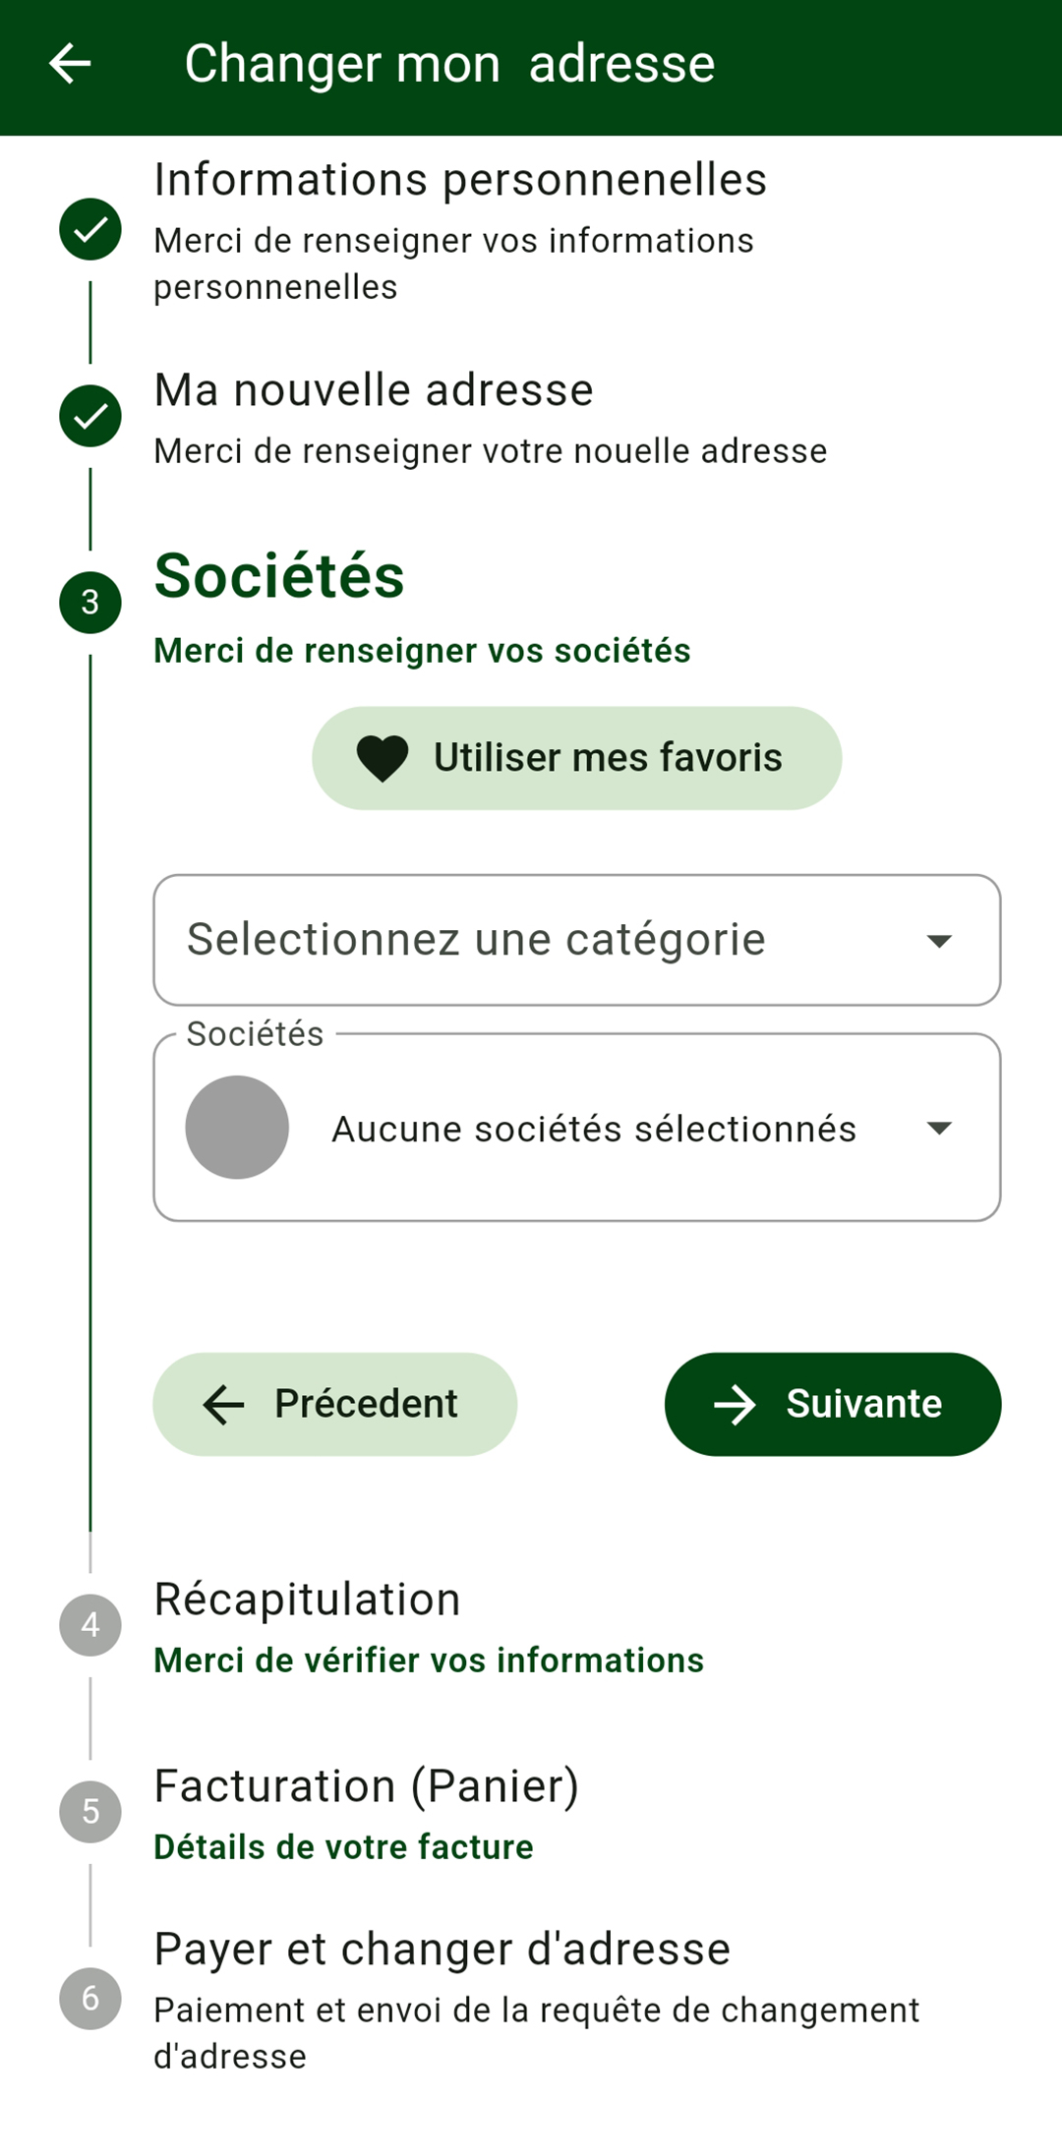Viewport: 1062px width, 2156px height.
Task: Click the checkmark icon for Ma nouvelle adresse
Action: tap(90, 416)
